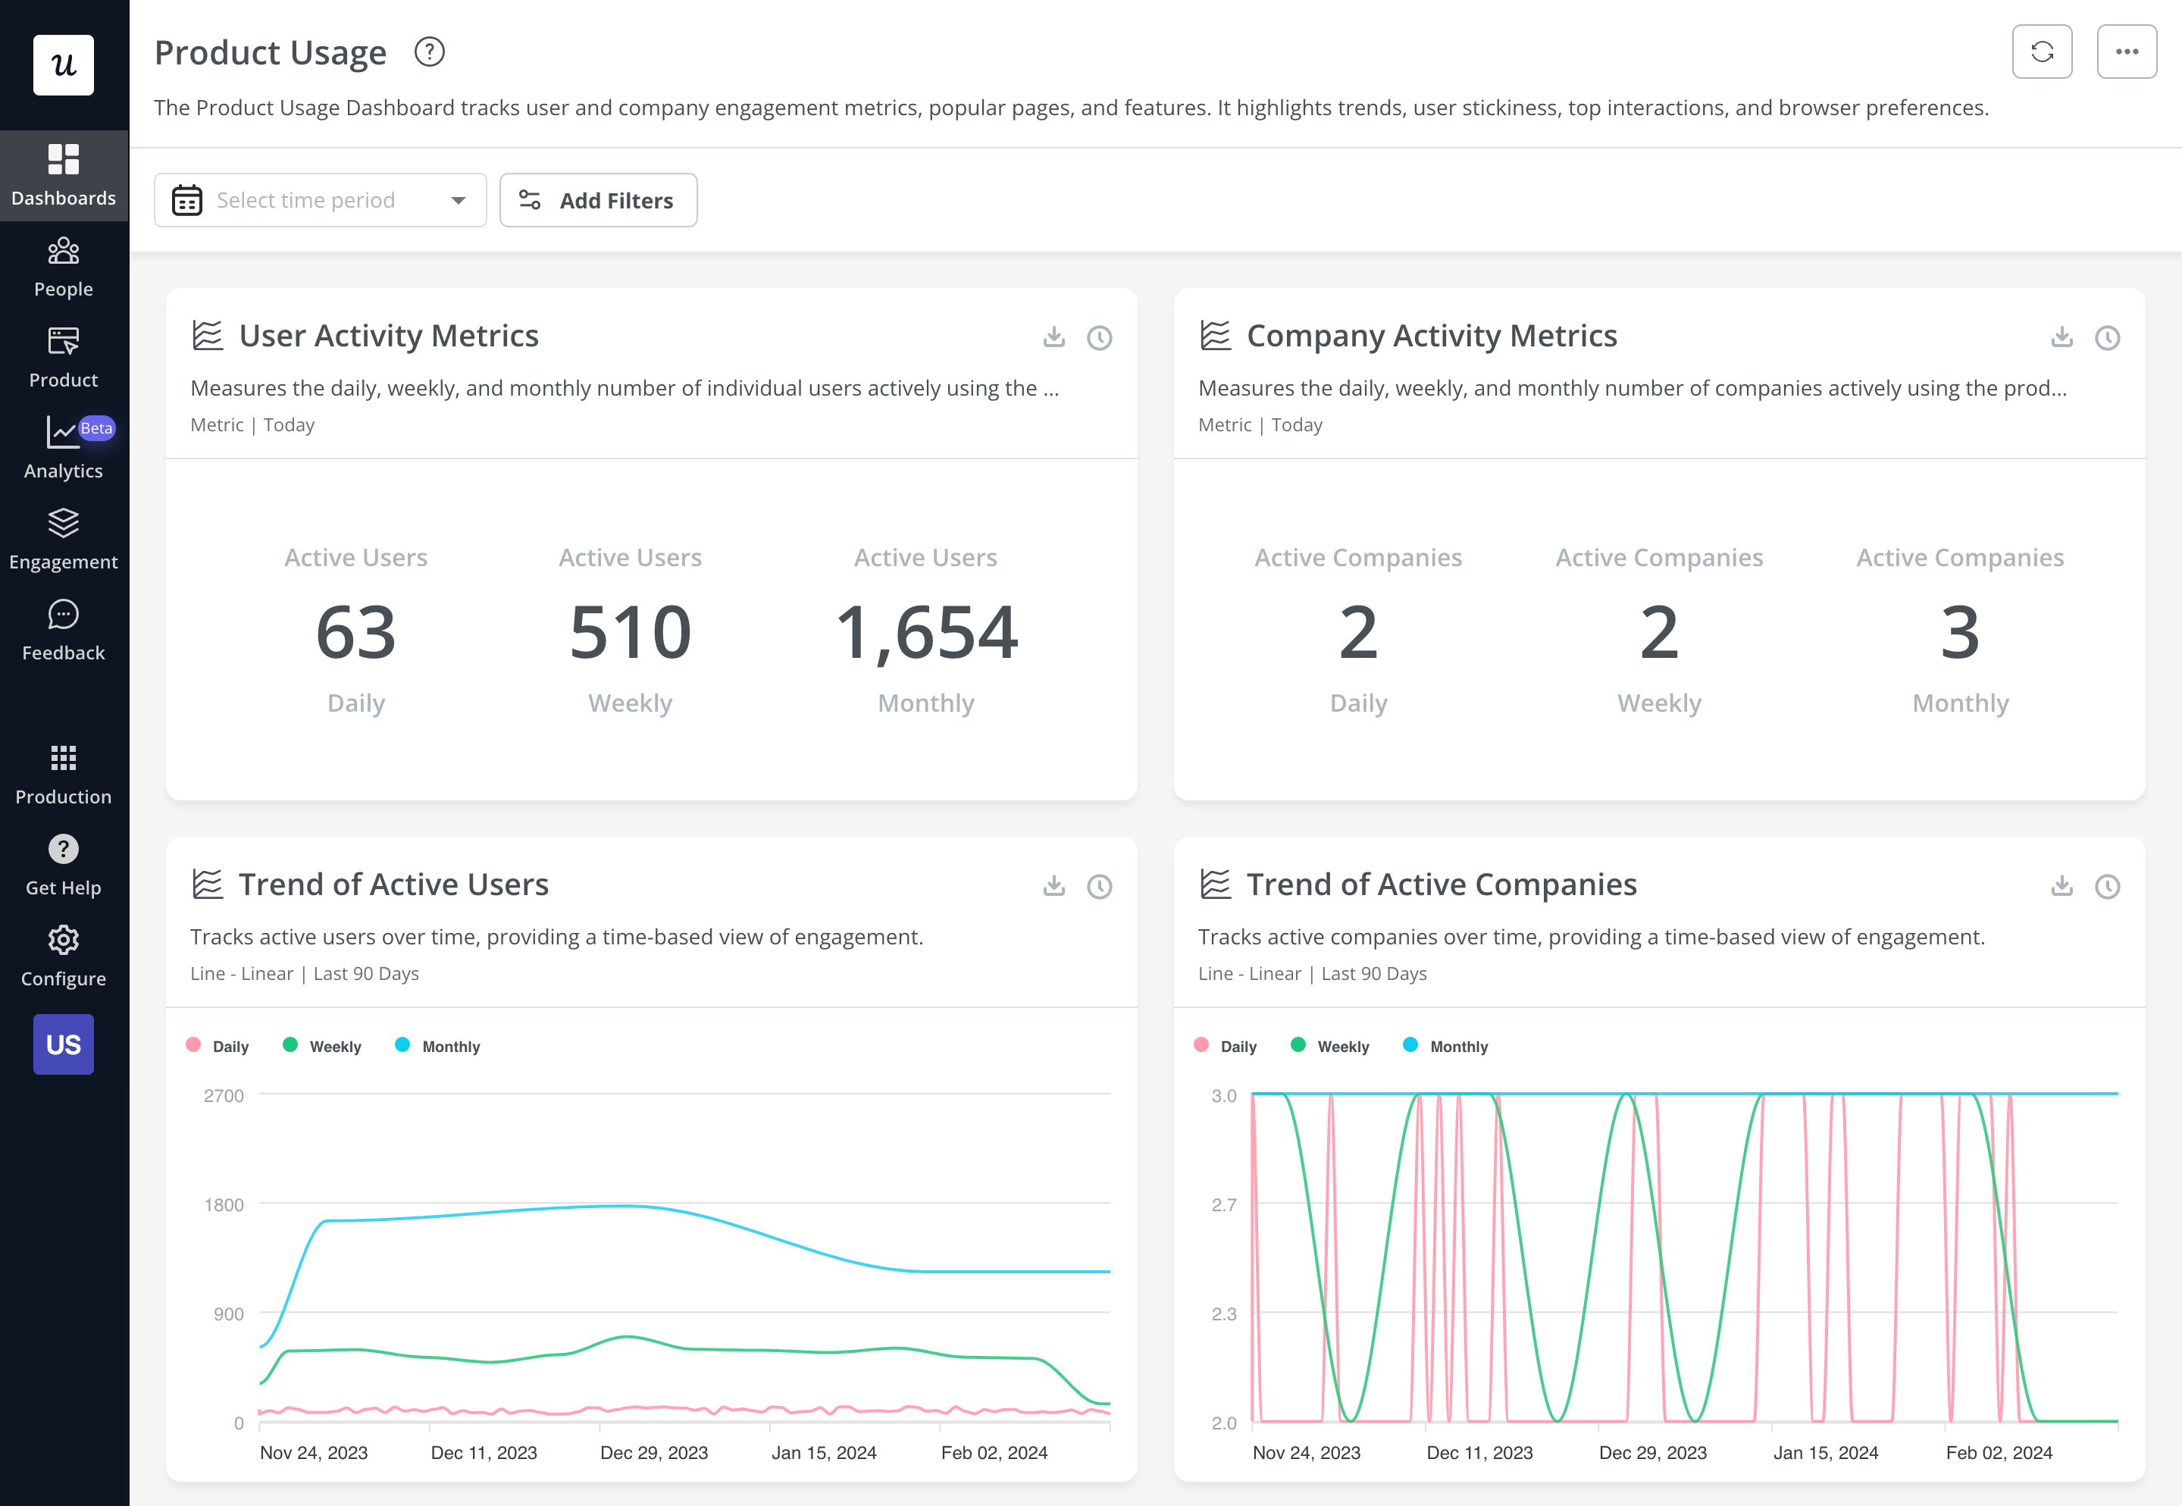Open the dashboard options ellipsis menu
This screenshot has height=1506, width=2182.
[2127, 52]
